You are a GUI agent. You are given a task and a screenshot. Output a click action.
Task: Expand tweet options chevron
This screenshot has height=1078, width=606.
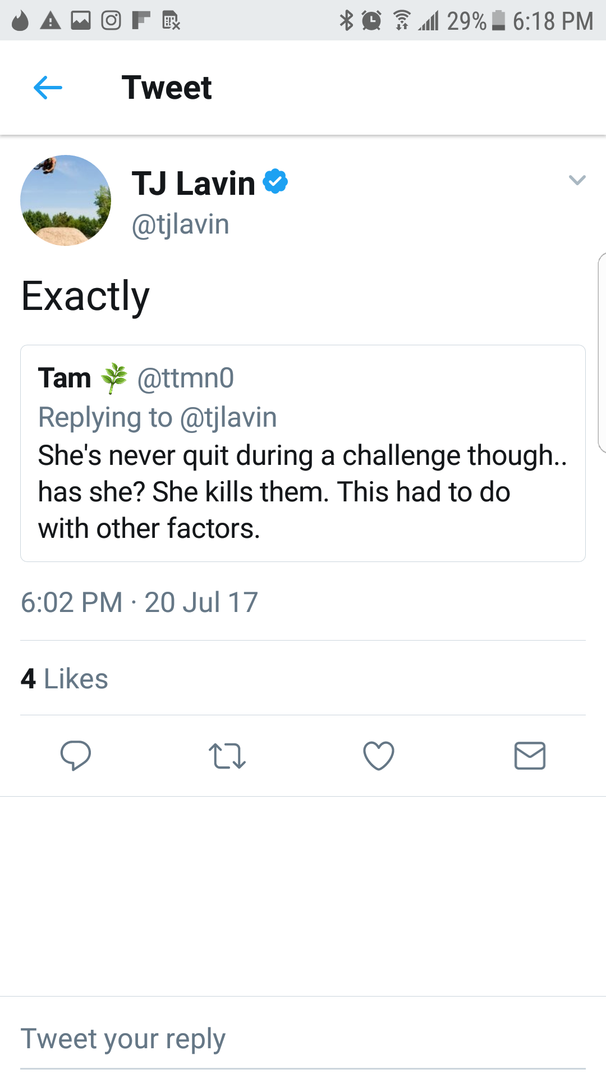pyautogui.click(x=577, y=180)
